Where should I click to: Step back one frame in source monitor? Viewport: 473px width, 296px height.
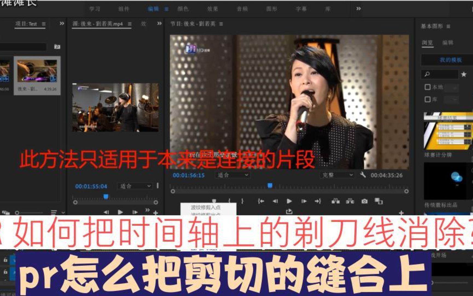[x=106, y=212]
